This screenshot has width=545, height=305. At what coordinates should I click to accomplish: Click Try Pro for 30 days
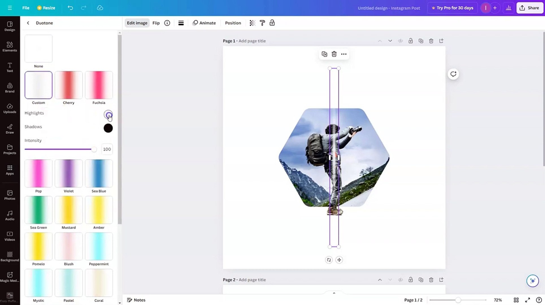pyautogui.click(x=452, y=8)
